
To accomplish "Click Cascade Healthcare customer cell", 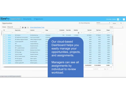I will pos(34,44).
